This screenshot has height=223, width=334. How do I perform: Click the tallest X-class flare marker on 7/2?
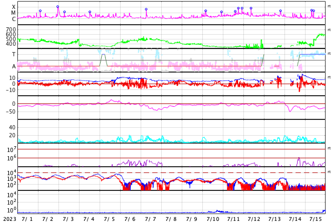pos(58,7)
